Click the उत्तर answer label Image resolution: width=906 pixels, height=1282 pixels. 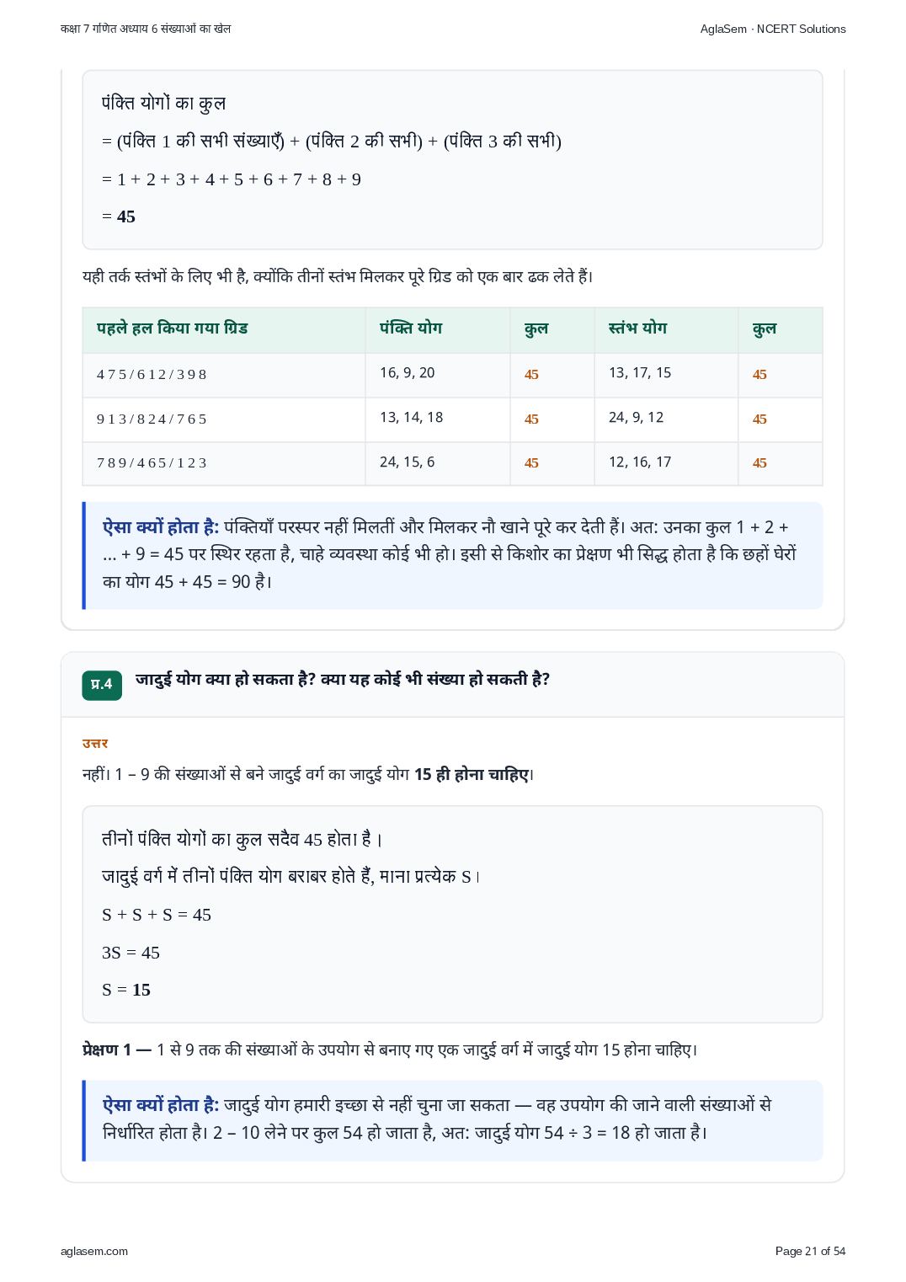(95, 743)
